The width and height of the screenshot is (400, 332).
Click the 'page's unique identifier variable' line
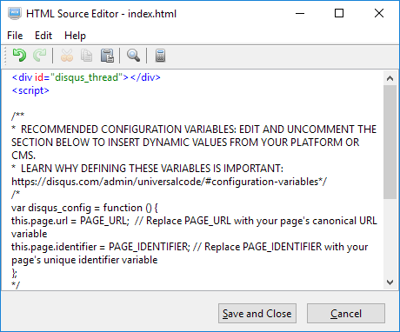(x=84, y=260)
